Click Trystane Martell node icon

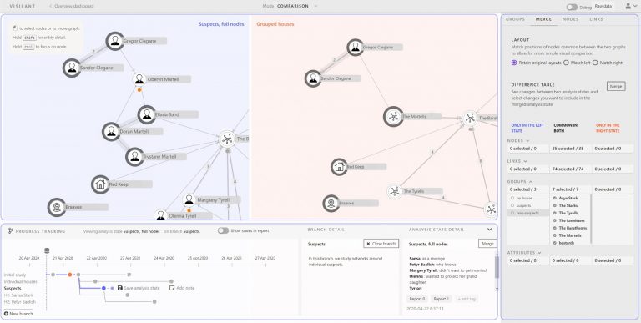click(x=134, y=157)
